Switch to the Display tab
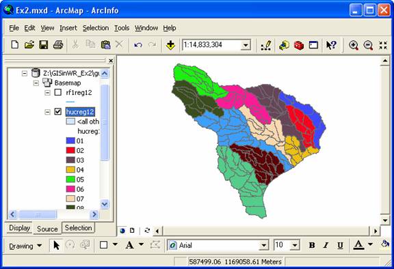Image resolution: width=394 pixels, height=269 pixels. [19, 228]
